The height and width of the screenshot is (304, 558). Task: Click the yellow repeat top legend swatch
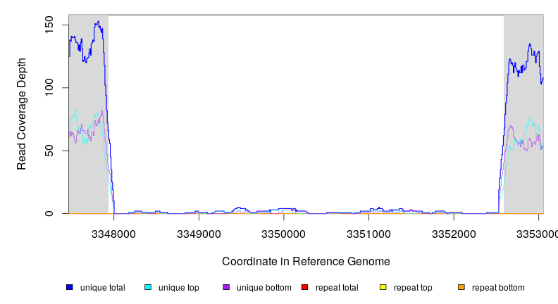[x=383, y=288]
